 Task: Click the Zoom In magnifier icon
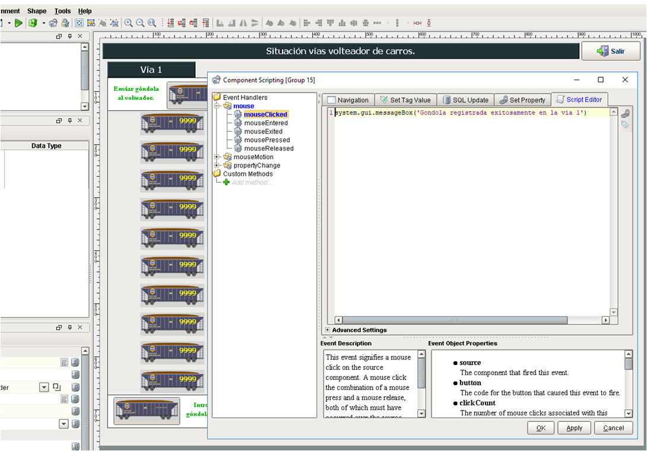128,23
